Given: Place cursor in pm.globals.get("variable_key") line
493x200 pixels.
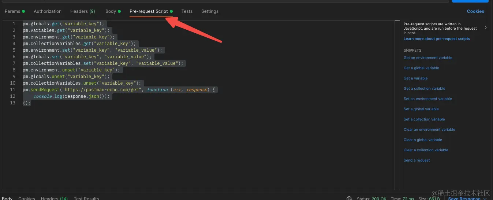Looking at the screenshot, I should pyautogui.click(x=63, y=24).
